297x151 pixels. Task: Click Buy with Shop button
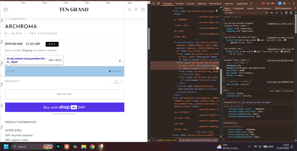64,107
